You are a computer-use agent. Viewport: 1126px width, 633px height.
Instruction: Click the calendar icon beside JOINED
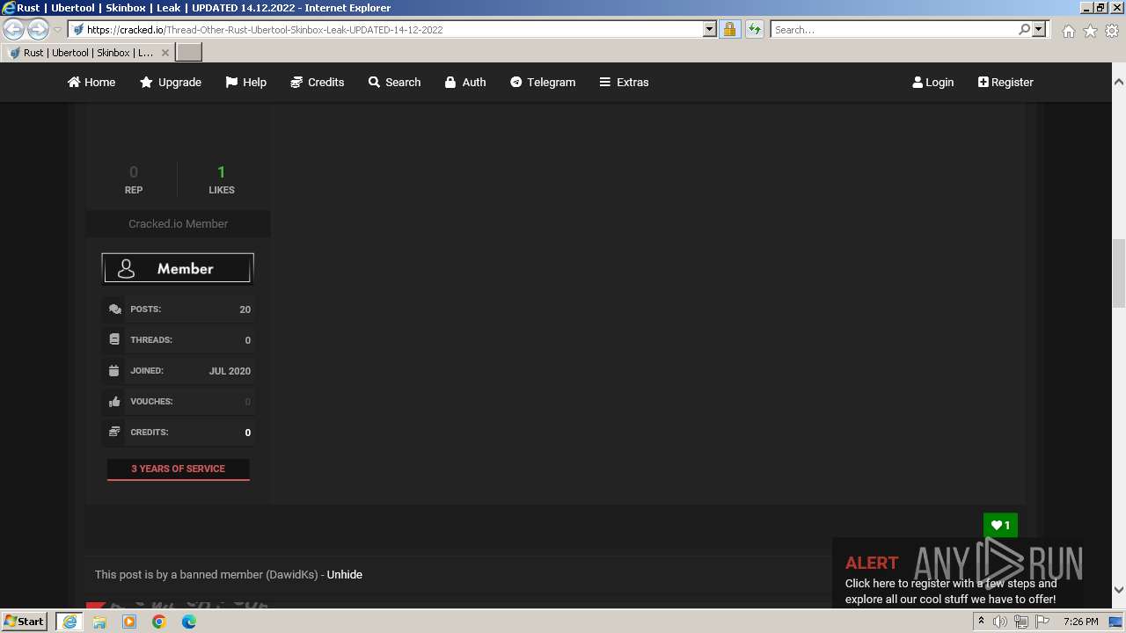coord(114,370)
